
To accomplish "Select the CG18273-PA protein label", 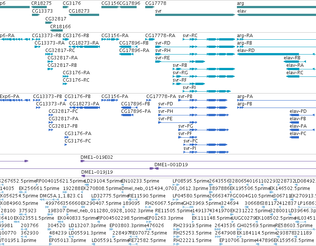I will click(x=84, y=104).
